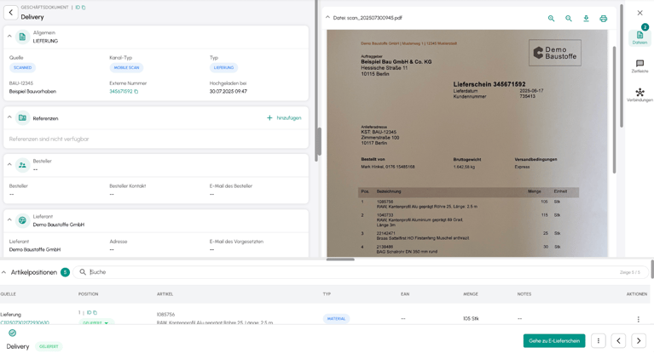The height and width of the screenshot is (353, 654).
Task: Add a reference via hinzufügen
Action: (x=284, y=118)
